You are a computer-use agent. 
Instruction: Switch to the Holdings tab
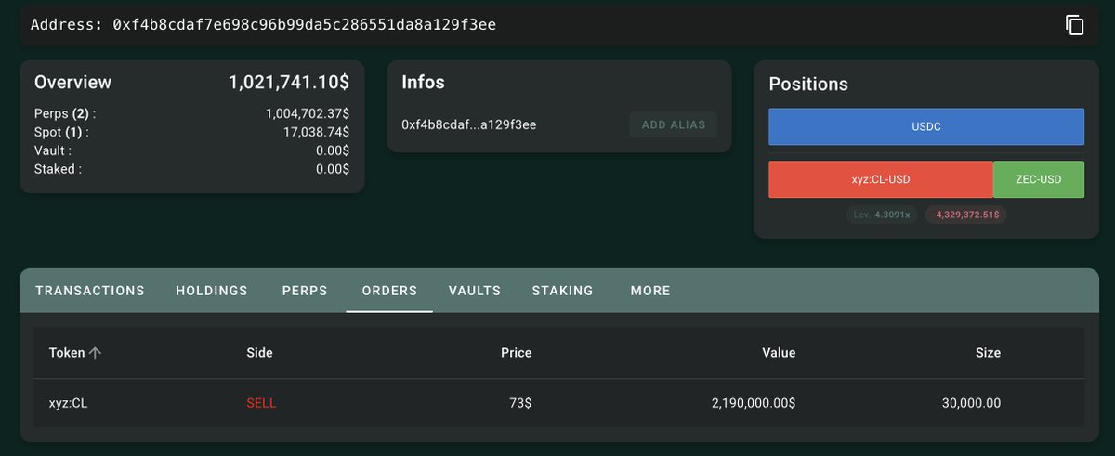coord(212,291)
